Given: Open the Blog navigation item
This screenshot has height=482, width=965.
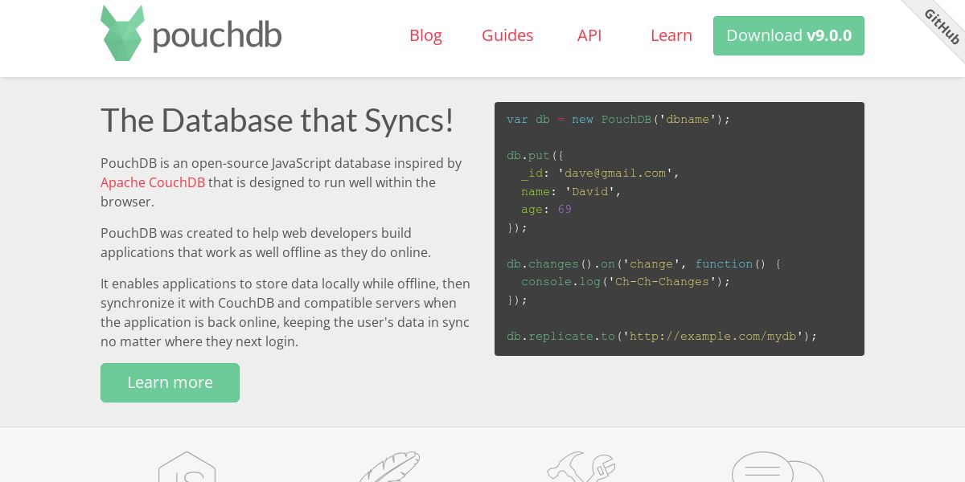Looking at the screenshot, I should (425, 35).
